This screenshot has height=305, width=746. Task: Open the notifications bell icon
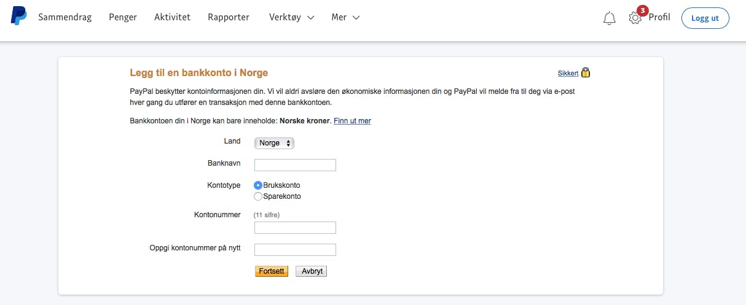point(610,18)
